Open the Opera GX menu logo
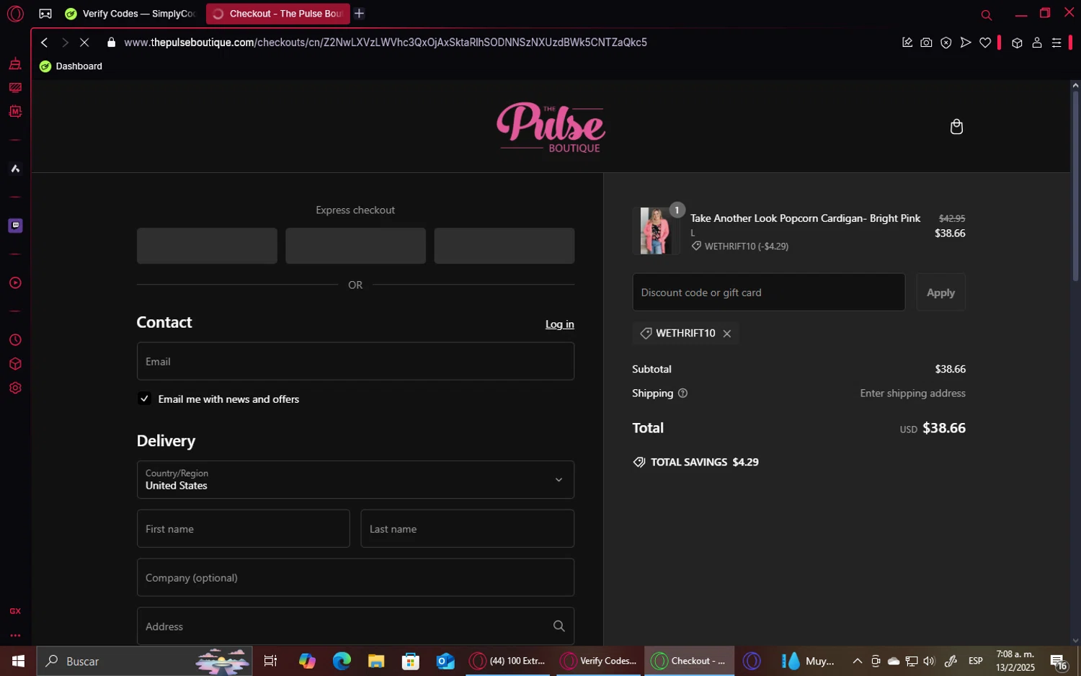 [15, 14]
